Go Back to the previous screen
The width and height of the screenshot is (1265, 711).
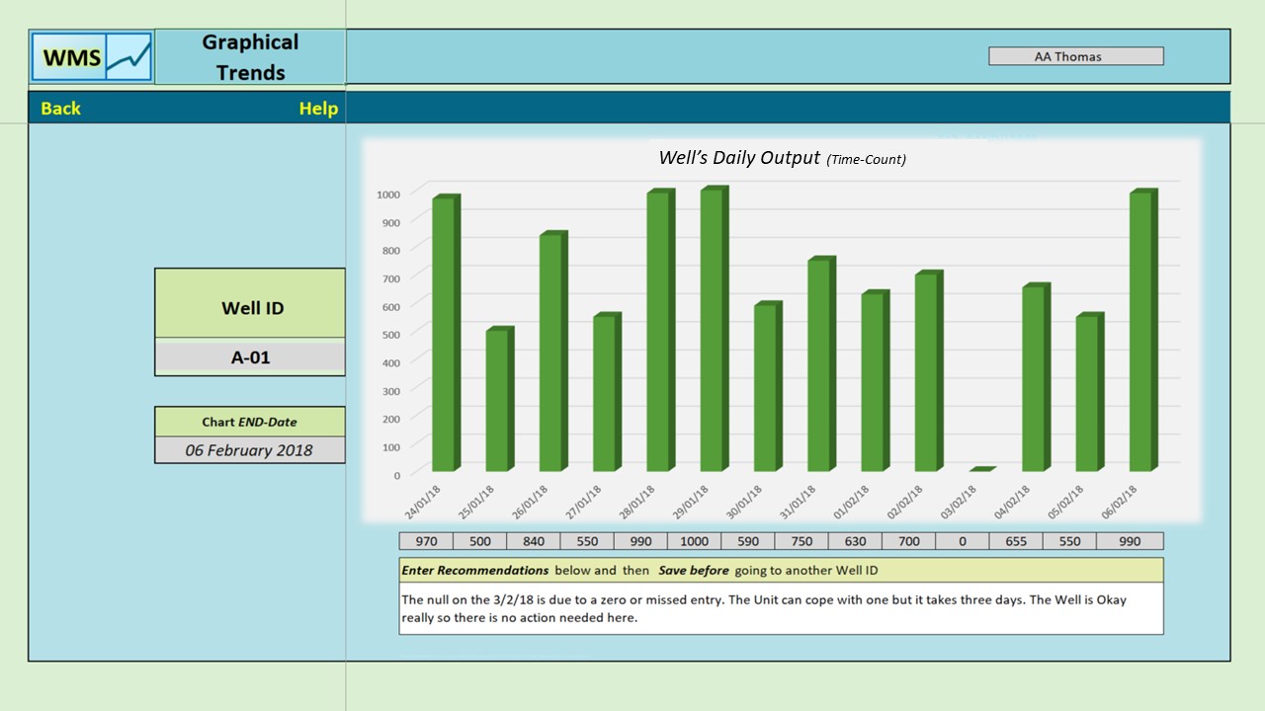(60, 109)
